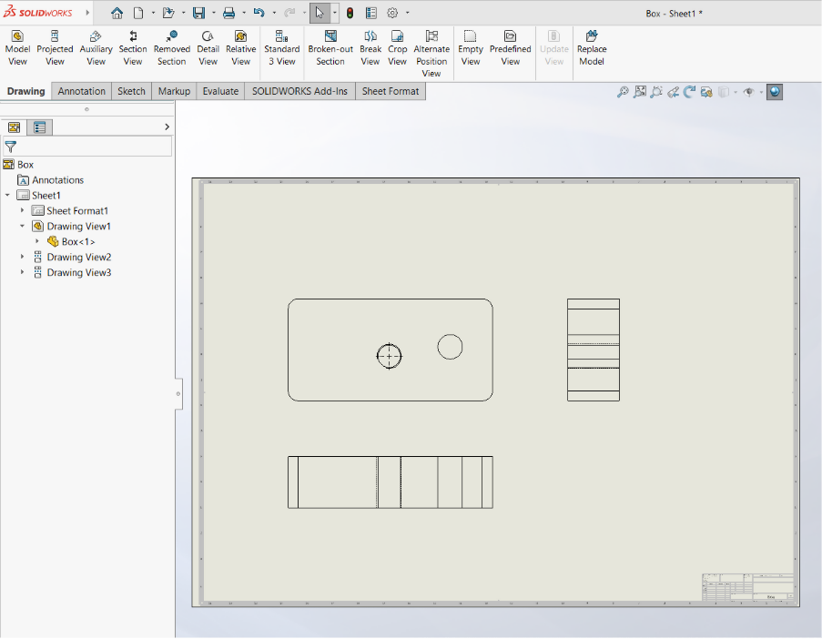Screen dimensions: 822x639
Task: Open the Evaluate tab
Action: pos(220,91)
